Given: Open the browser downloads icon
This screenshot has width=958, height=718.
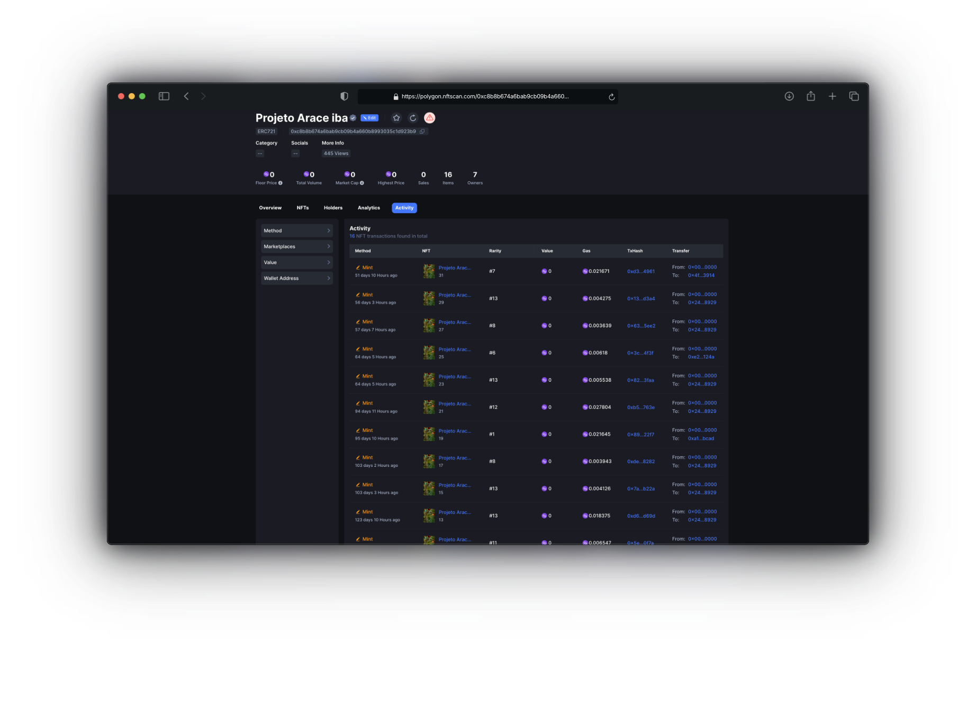Looking at the screenshot, I should (789, 96).
